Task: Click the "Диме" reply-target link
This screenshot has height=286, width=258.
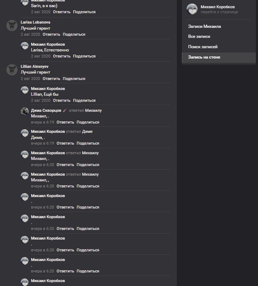Action: pos(87,131)
